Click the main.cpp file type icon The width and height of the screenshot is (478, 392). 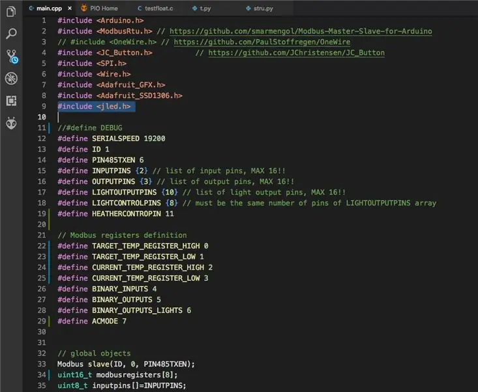(x=31, y=8)
